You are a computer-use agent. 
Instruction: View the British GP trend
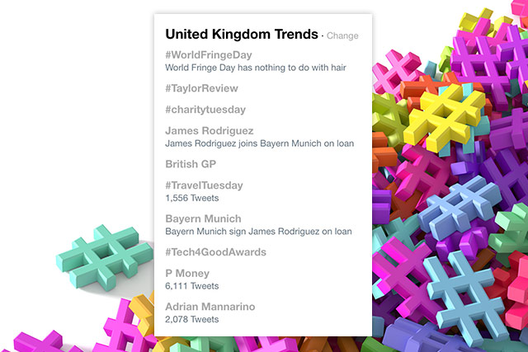click(191, 164)
